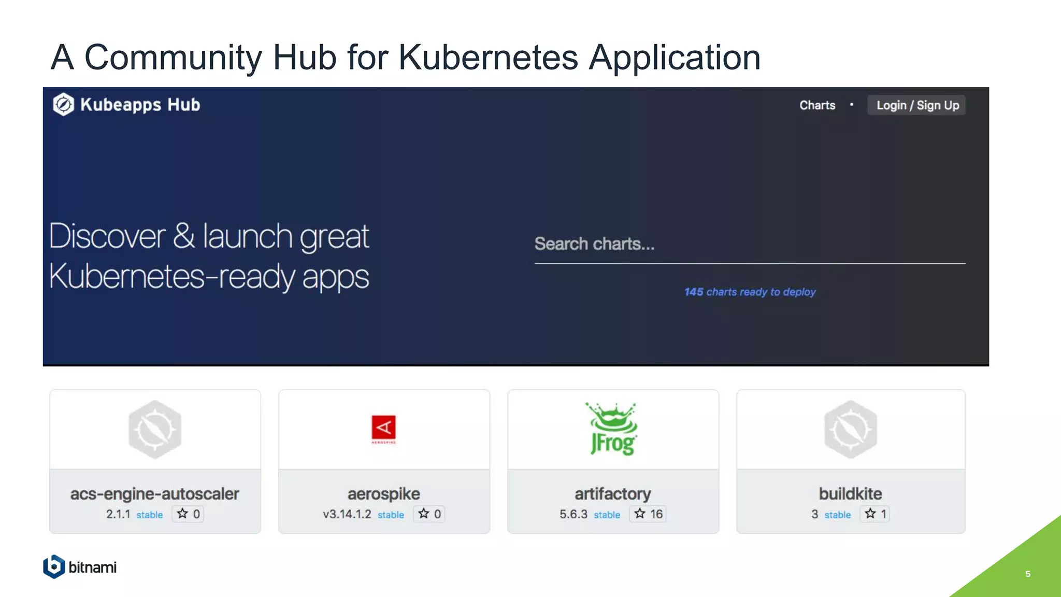Open the artifactory chart title
This screenshot has height=597, width=1061.
(613, 493)
